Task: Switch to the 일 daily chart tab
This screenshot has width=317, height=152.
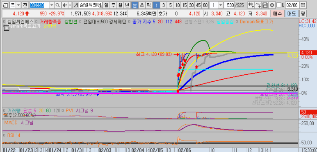Action: [x=106, y=5]
